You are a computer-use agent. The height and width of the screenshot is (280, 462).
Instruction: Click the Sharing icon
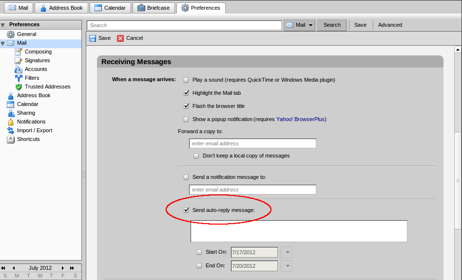[x=11, y=113]
